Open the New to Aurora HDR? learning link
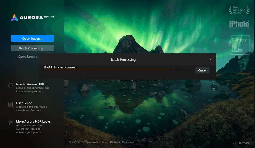This screenshot has width=255, height=148. (x=31, y=84)
